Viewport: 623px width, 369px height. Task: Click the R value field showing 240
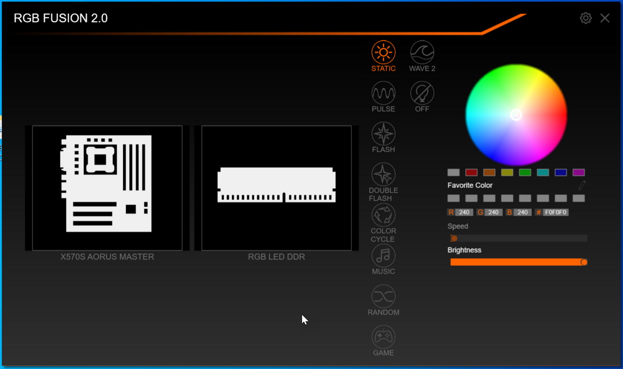[x=464, y=212]
